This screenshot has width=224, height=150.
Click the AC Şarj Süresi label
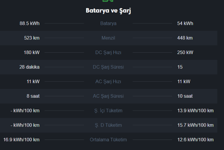click(108, 96)
